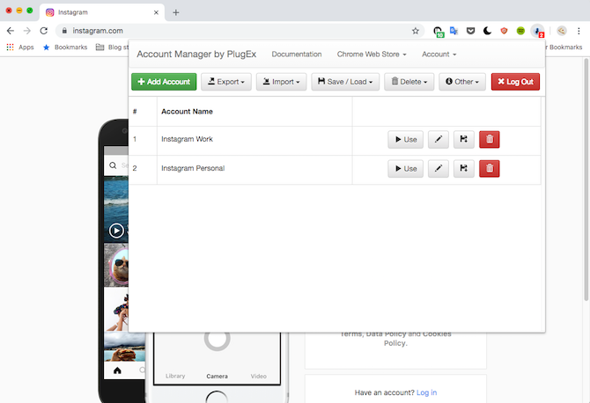The width and height of the screenshot is (590, 403).
Task: Click the Instagram Personal account name
Action: 193,168
